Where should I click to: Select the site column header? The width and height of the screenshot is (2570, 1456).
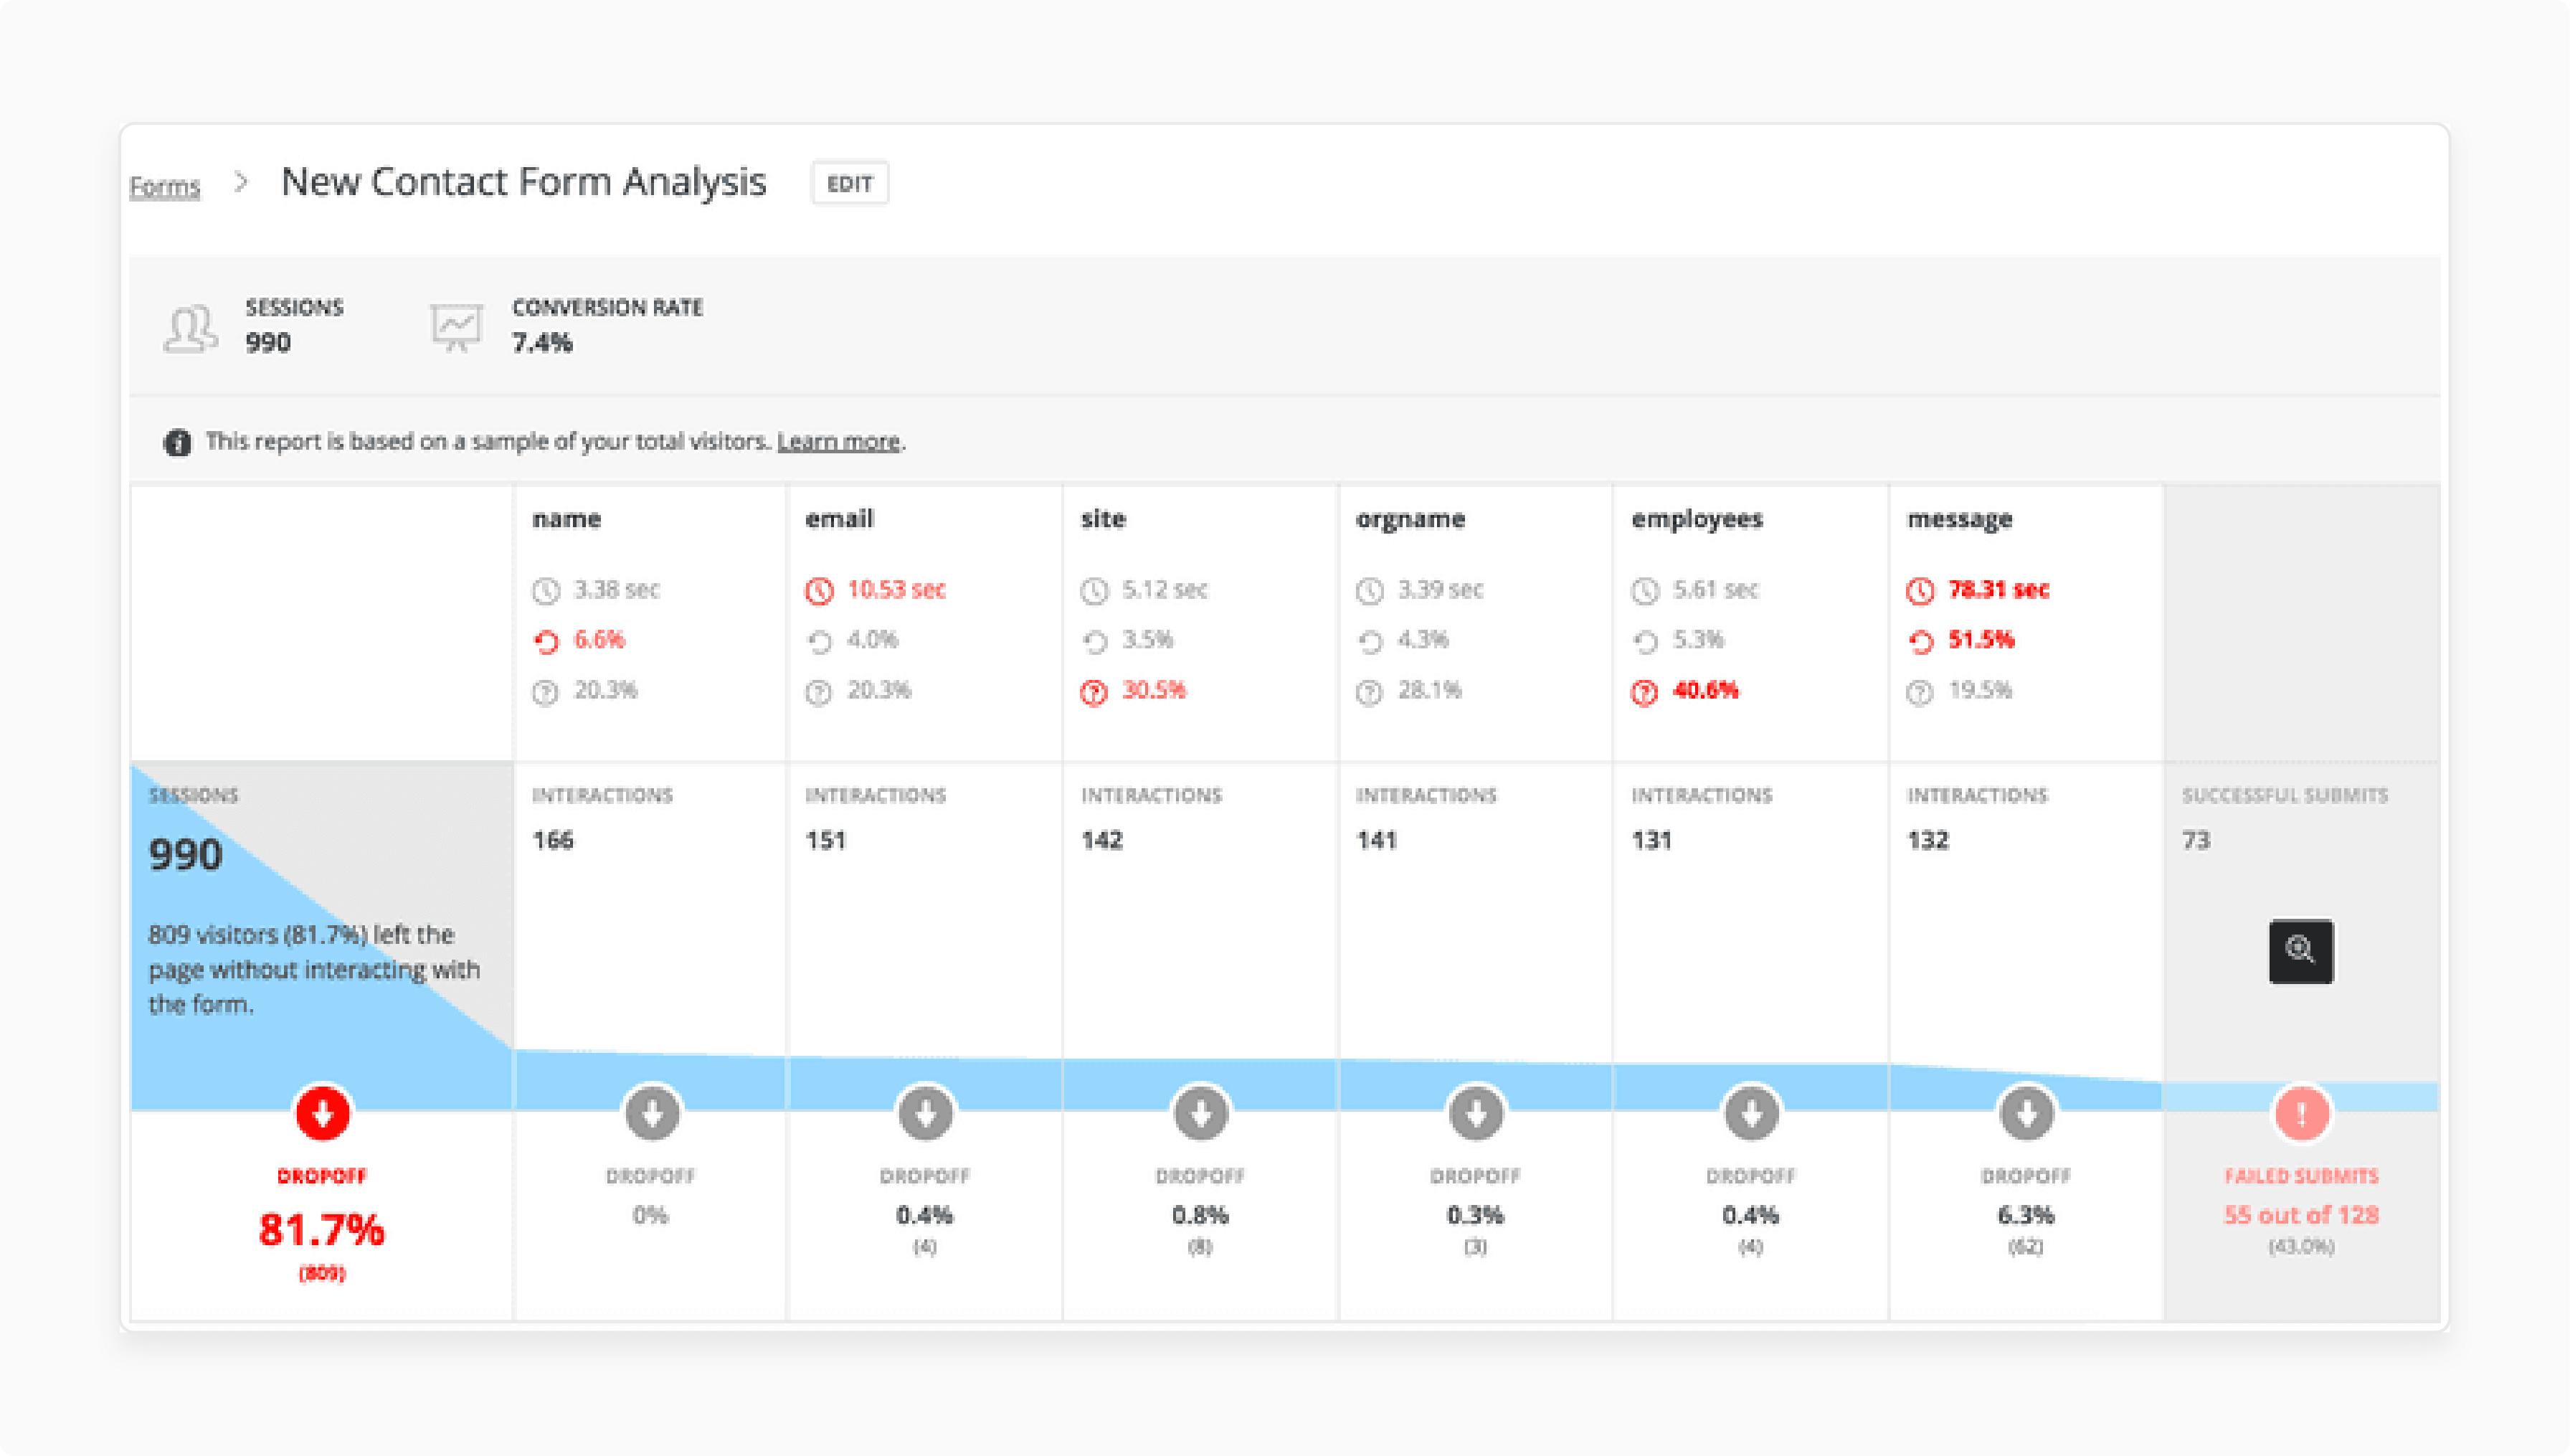(1104, 519)
